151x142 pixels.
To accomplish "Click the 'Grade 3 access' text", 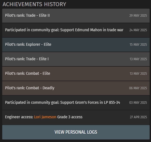I will (70, 117).
